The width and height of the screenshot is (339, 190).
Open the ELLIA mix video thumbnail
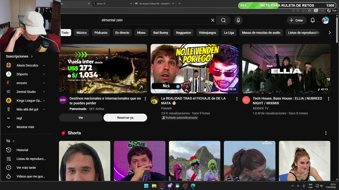point(286,69)
